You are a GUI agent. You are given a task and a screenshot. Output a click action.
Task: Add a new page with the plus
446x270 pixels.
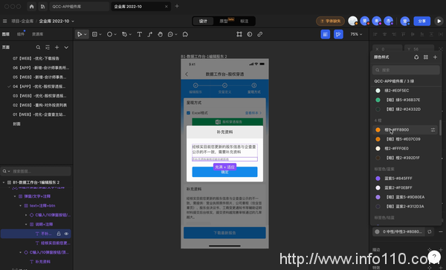57,47
